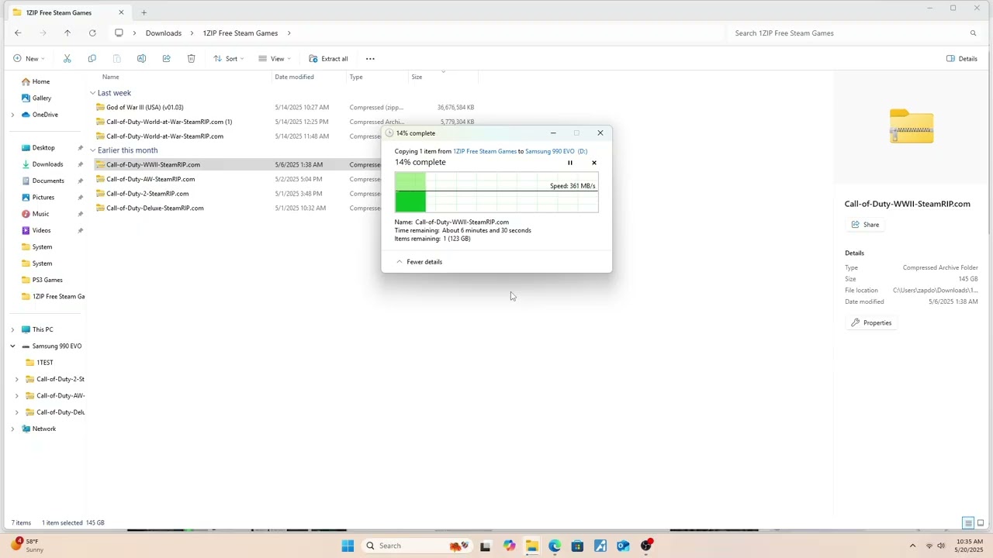Image resolution: width=993 pixels, height=558 pixels.
Task: Show hidden system tray icons
Action: tap(912, 546)
